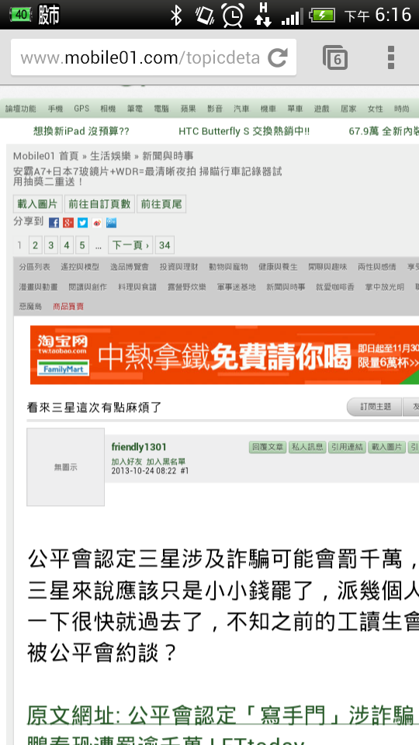The image size is (419, 745).
Task: Go to page 2
Action: [35, 245]
